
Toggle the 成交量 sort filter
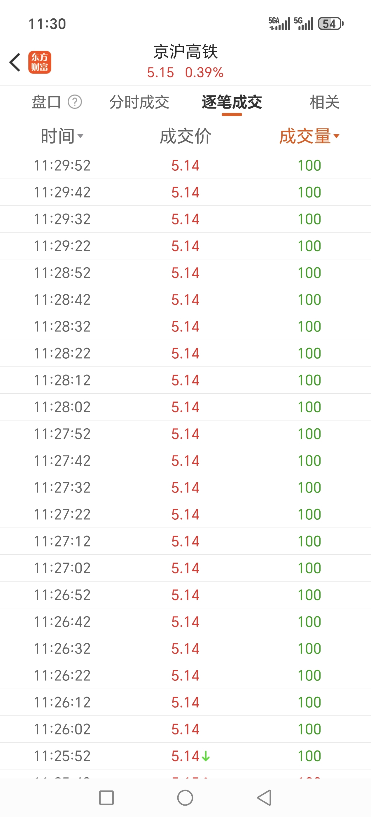point(309,136)
